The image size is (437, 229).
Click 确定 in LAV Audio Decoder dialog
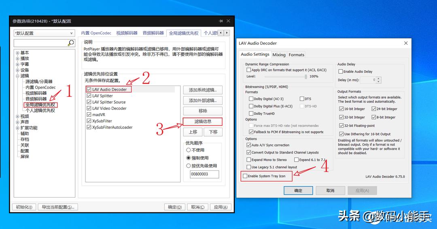point(298,191)
